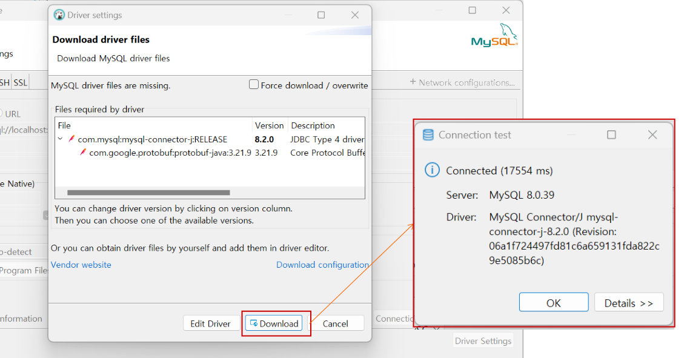The width and height of the screenshot is (684, 358).
Task: Click the info icon beside Connected message
Action: [432, 170]
